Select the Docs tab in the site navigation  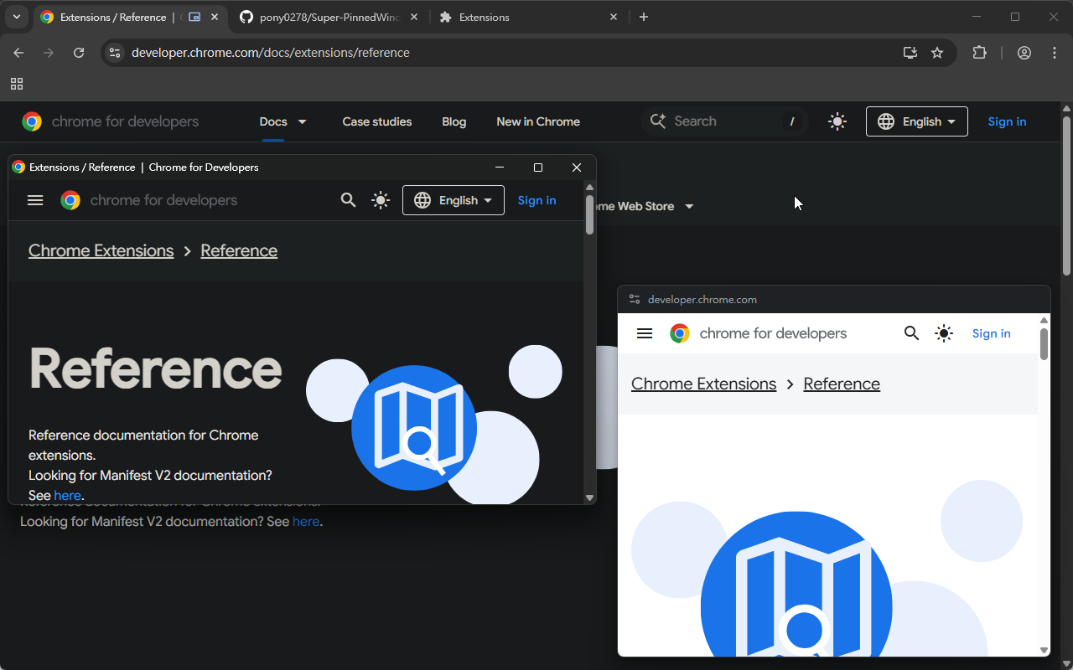273,121
